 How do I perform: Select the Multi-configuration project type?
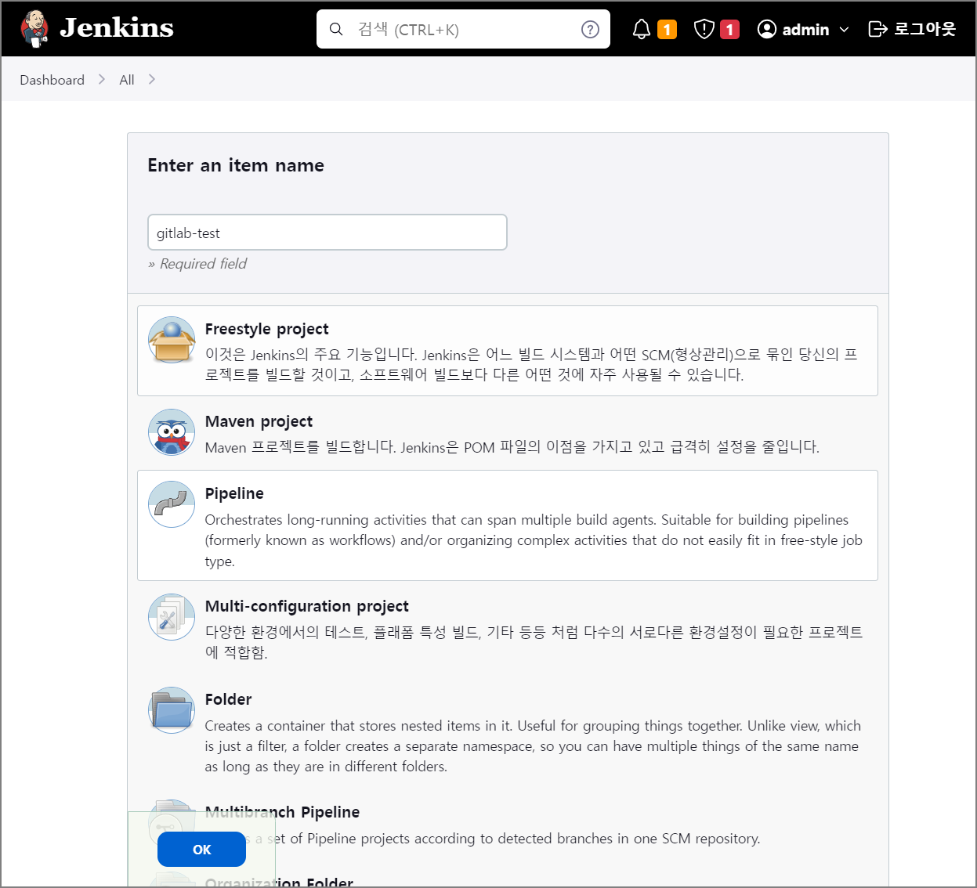click(x=508, y=628)
